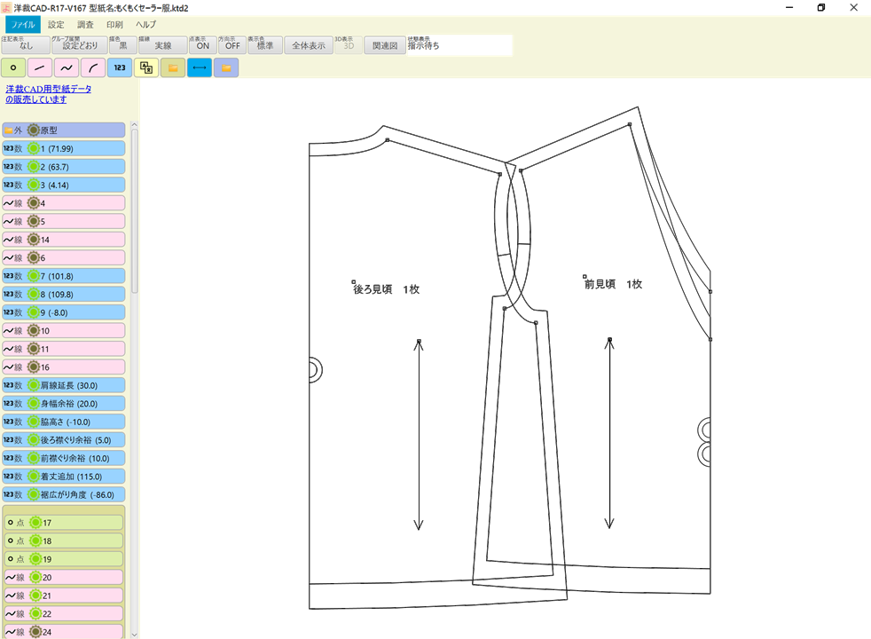Open the ファイル menu
871x639 pixels.
23,25
